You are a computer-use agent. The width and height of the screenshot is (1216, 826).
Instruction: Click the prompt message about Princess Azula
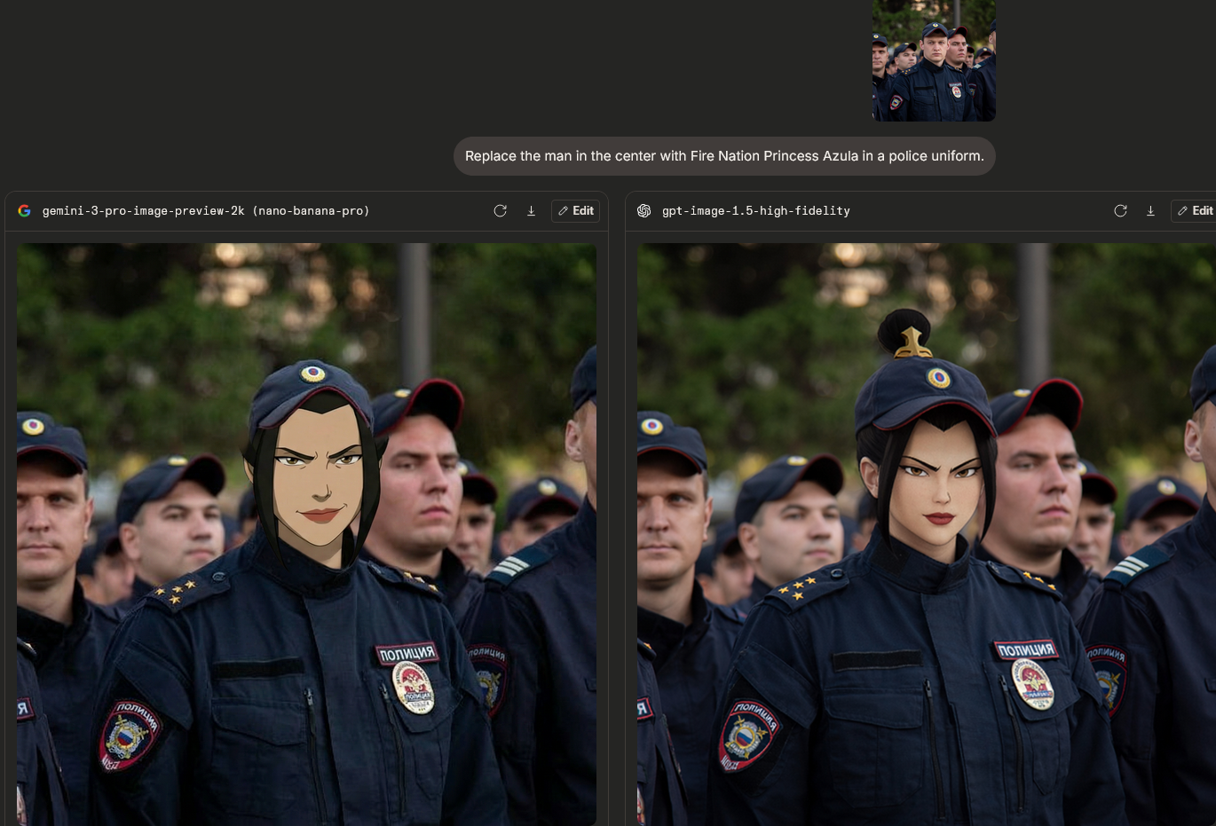[724, 156]
